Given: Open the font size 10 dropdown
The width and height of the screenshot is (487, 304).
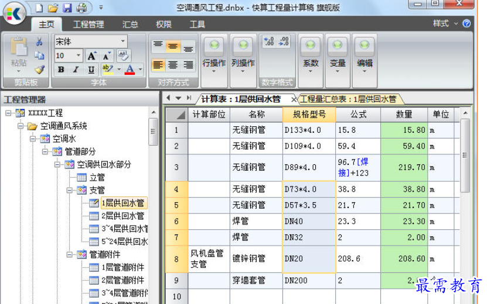Looking at the screenshot, I should point(79,56).
